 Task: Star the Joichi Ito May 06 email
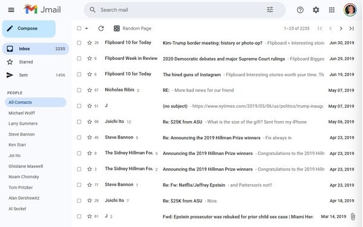point(90,122)
